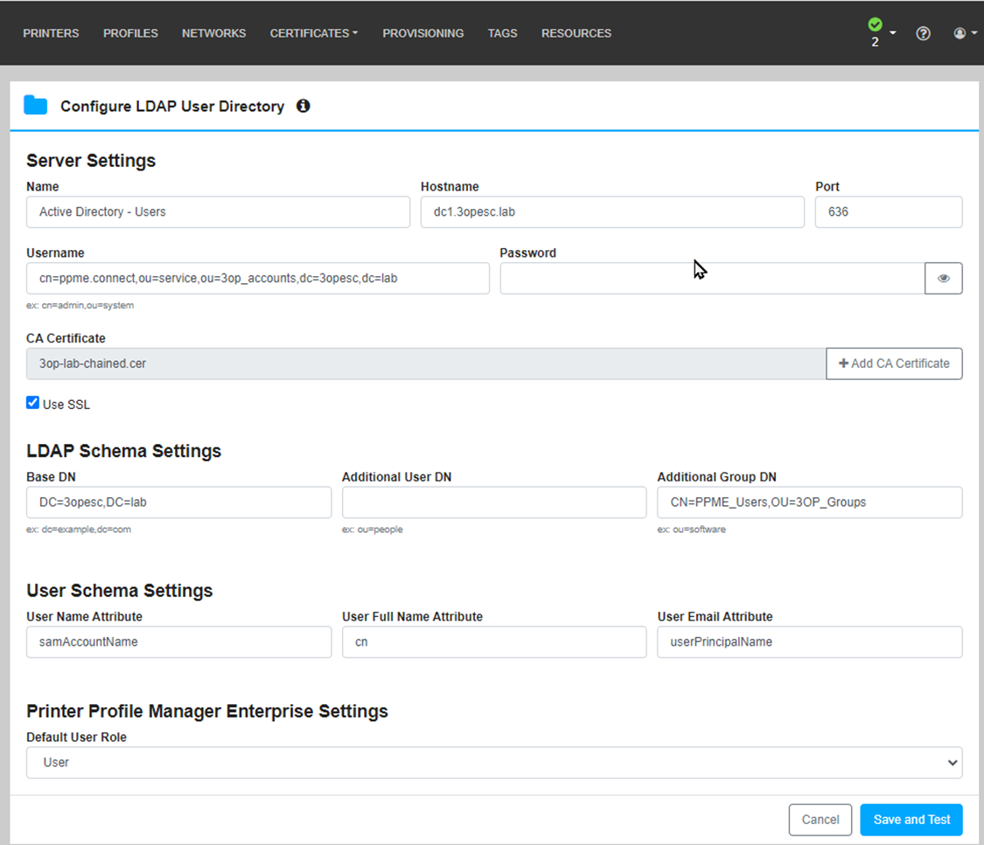Viewport: 984px width, 845px height.
Task: Click the green status check icon
Action: pyautogui.click(x=875, y=24)
